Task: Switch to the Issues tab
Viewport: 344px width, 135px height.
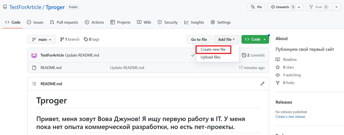Action: pyautogui.click(x=35, y=22)
